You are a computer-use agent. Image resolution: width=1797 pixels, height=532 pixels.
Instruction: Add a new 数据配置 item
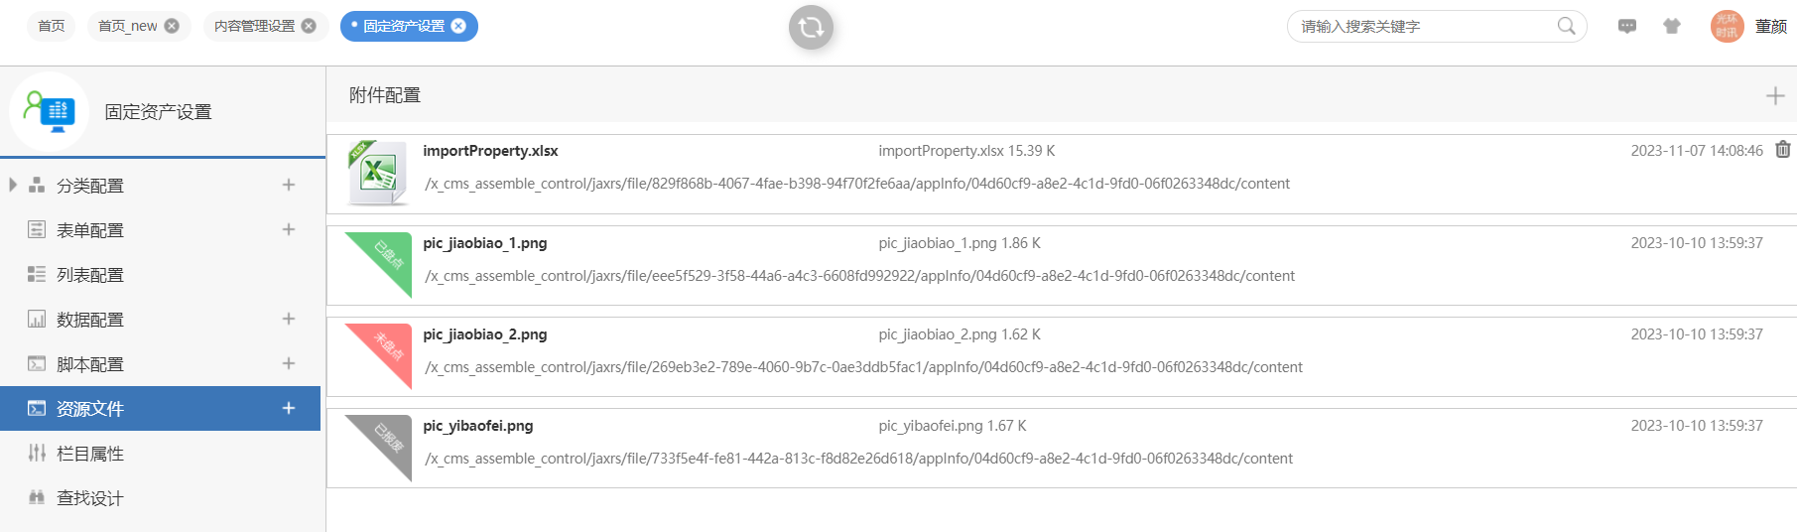[x=289, y=319]
